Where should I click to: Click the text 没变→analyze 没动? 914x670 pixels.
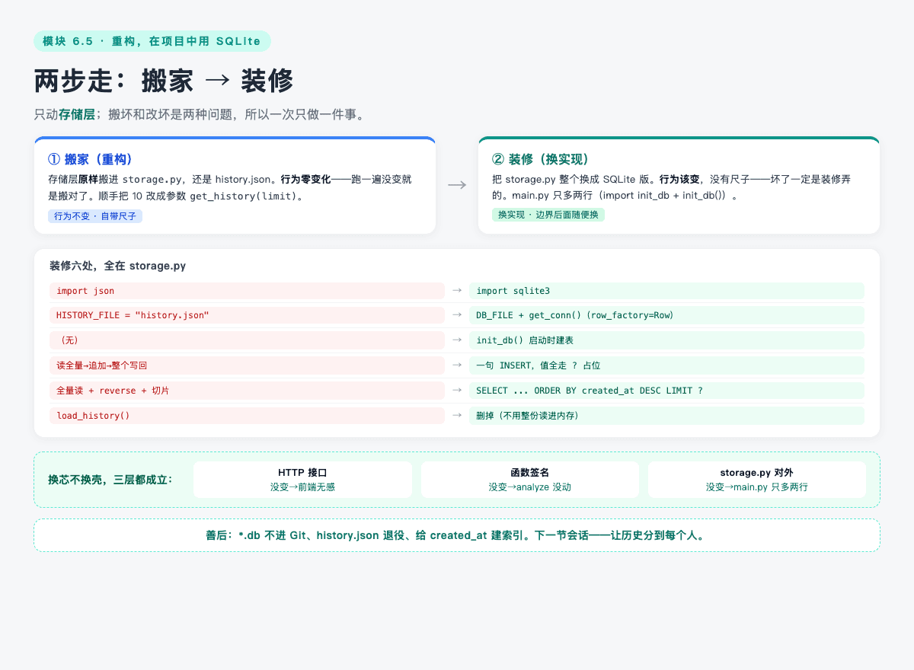tap(529, 487)
